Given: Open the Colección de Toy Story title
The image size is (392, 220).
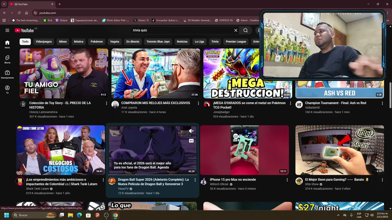Looking at the screenshot, I should [x=60, y=105].
